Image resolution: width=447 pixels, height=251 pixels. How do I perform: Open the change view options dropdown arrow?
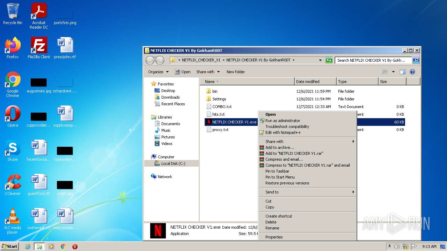[x=393, y=72]
